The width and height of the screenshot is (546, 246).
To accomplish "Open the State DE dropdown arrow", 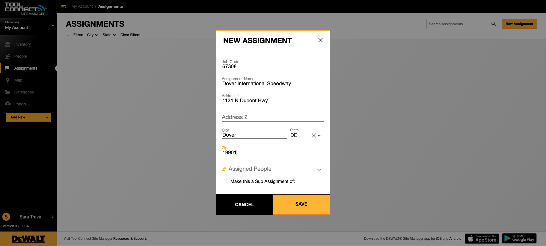I will 319,135.
